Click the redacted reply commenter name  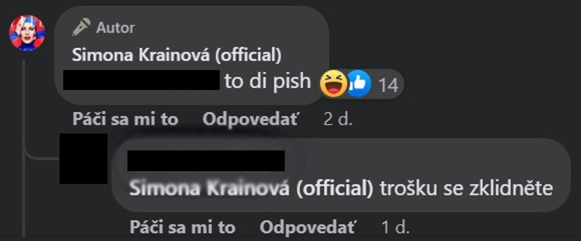206,161
